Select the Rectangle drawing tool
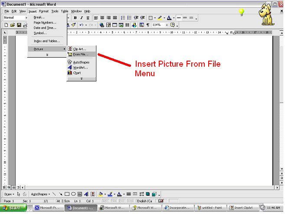The width and height of the screenshot is (285, 214). tap(67, 194)
